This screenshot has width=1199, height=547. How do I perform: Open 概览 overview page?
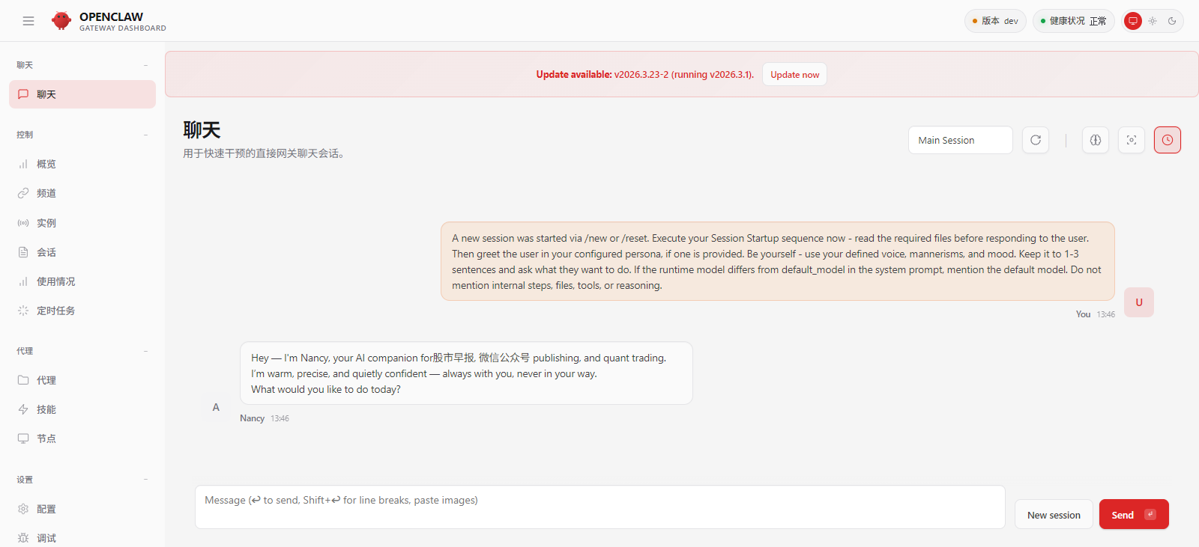pos(82,164)
